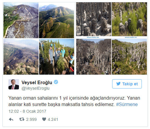Viewport: 150px width, 129px height.
Task: Open the green reforested hills aerial photo
Action: [x=57, y=20]
